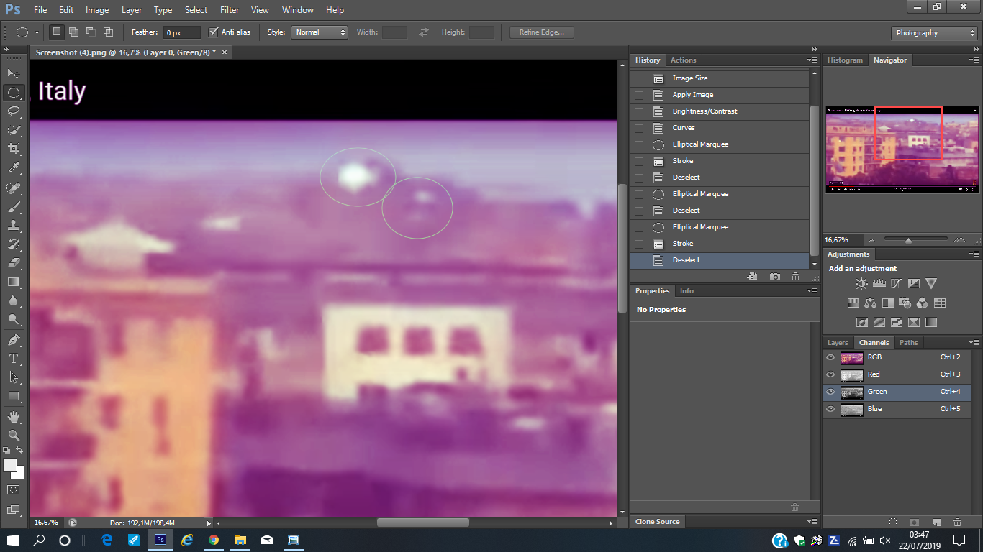Select the Pen tool
The image size is (983, 552).
tap(13, 339)
